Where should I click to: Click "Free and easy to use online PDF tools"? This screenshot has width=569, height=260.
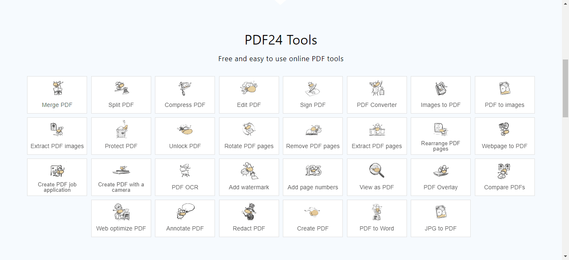(281, 59)
